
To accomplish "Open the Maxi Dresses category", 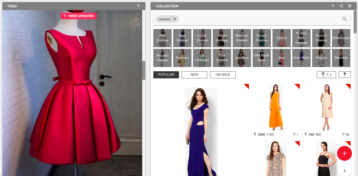I will (182, 38).
